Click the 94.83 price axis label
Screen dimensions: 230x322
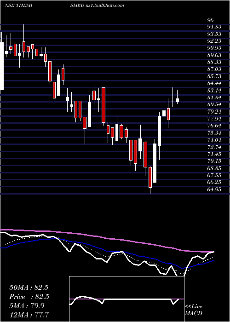214,27
